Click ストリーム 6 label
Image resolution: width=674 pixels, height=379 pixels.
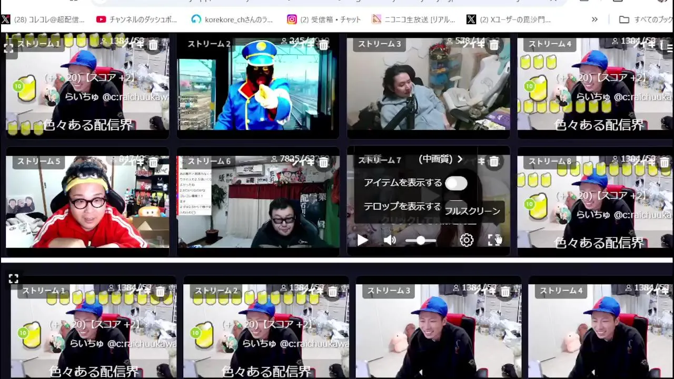pos(210,162)
